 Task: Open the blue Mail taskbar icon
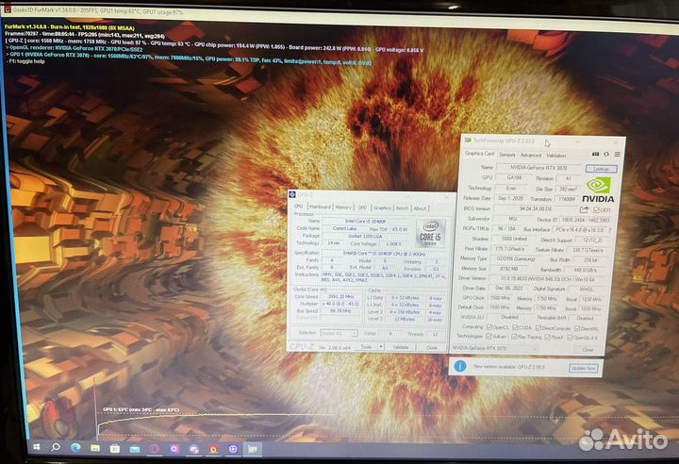(x=135, y=449)
